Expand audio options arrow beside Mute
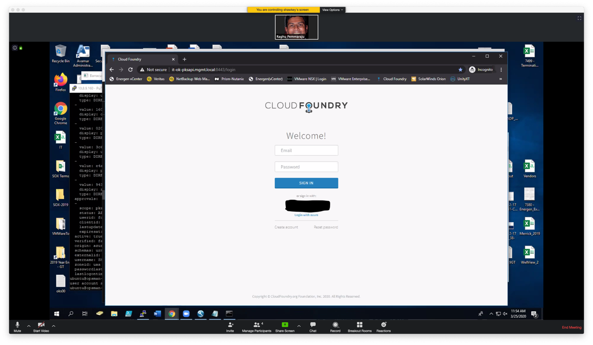 point(29,326)
